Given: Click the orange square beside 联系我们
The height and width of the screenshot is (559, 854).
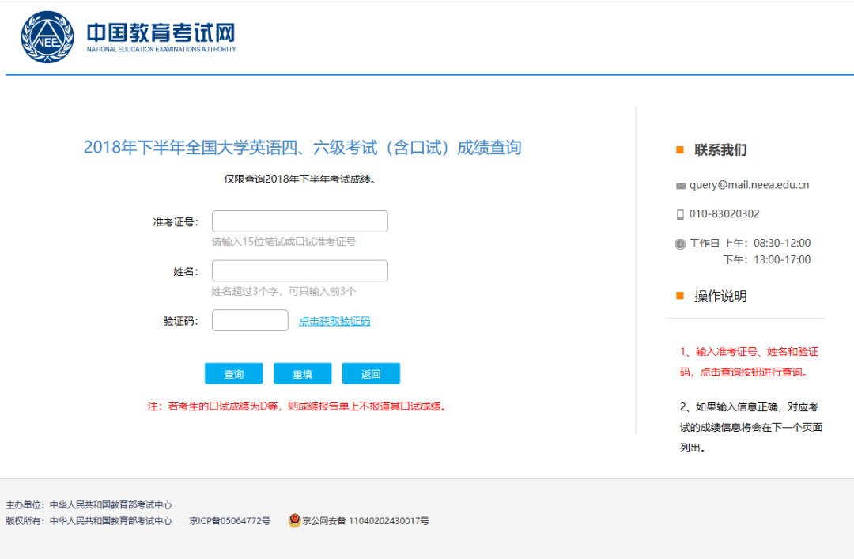Looking at the screenshot, I should pos(680,150).
